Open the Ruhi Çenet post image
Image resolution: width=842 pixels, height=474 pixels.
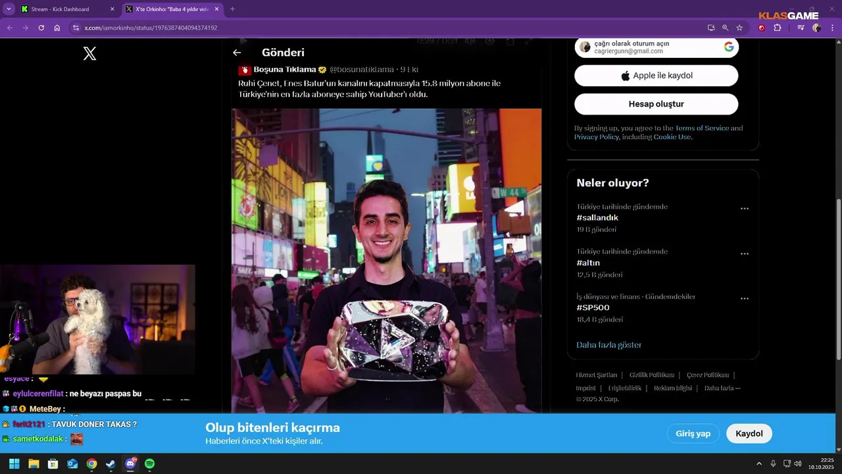[x=386, y=261]
